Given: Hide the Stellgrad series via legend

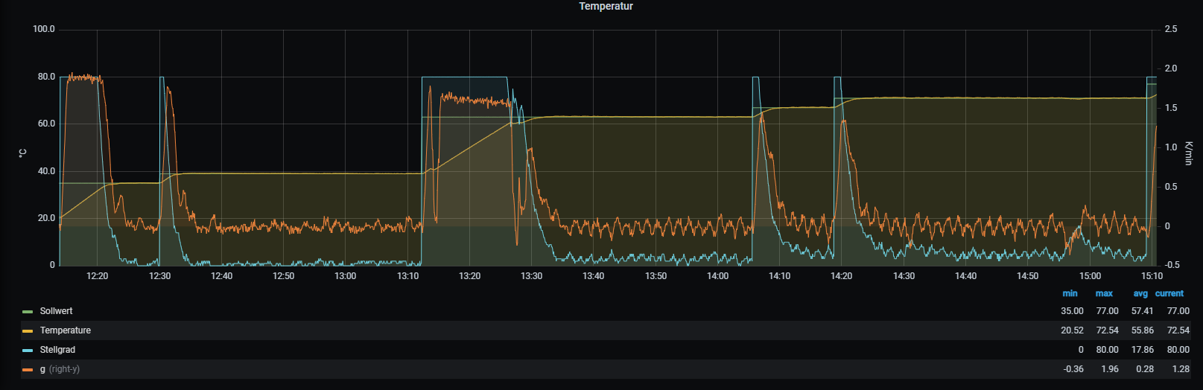Looking at the screenshot, I should (57, 350).
